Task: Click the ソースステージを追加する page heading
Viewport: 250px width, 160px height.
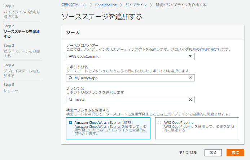Action: pyautogui.click(x=102, y=17)
